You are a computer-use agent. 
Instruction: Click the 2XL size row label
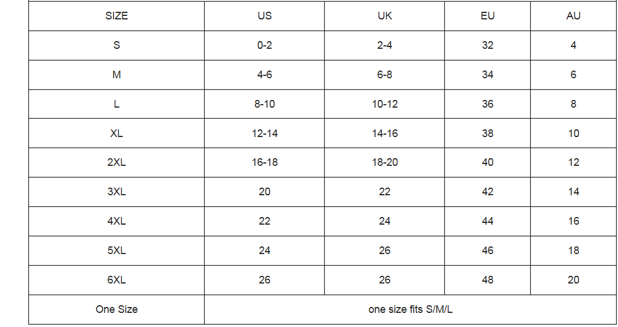click(x=117, y=162)
